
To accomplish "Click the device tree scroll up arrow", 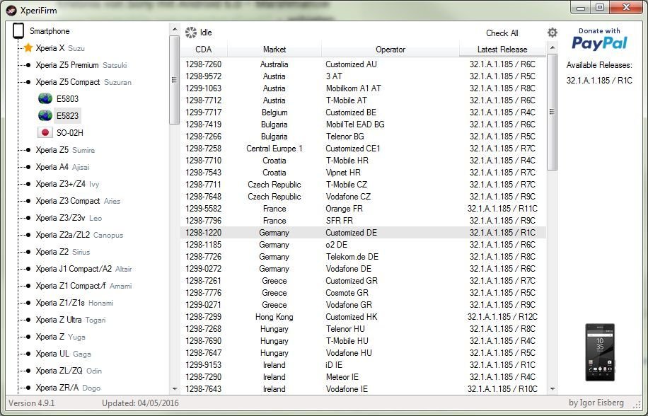I will pyautogui.click(x=175, y=29).
